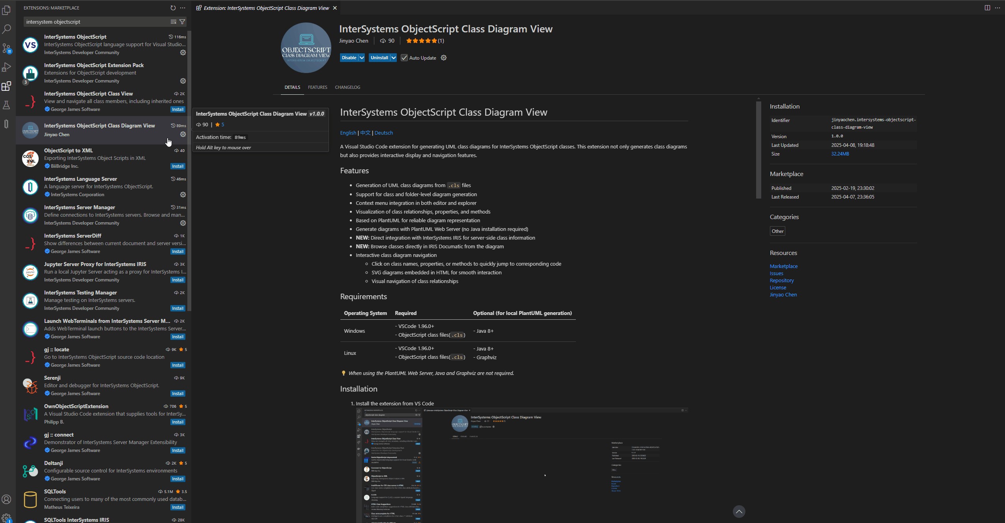The image size is (1005, 523).
Task: Click the Split Editor icon top right
Action: tap(988, 7)
